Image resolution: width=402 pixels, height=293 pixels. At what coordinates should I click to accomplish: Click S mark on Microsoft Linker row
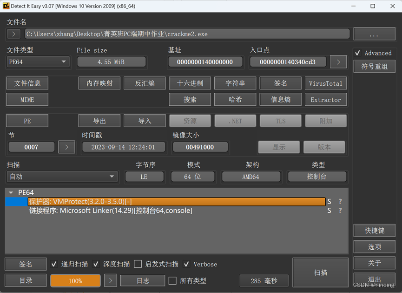click(x=329, y=211)
